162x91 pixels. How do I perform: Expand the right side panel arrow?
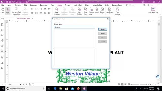click(161, 49)
